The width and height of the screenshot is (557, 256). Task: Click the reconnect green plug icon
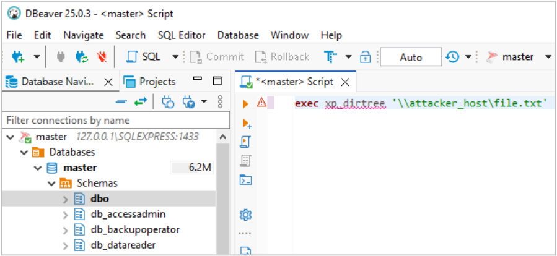pyautogui.click(x=81, y=57)
